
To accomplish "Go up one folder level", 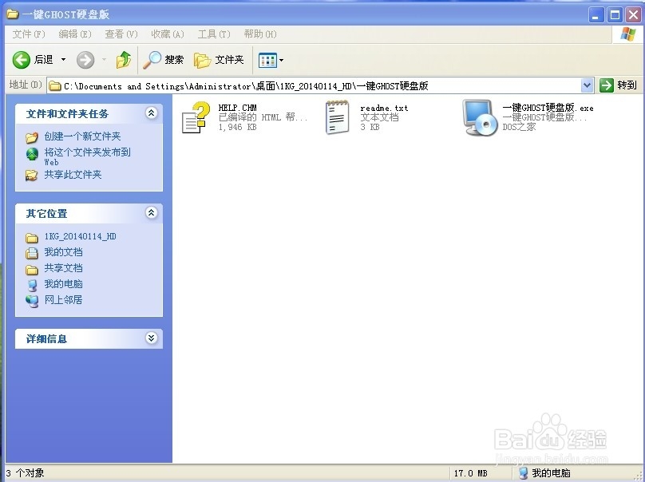I will pyautogui.click(x=124, y=60).
